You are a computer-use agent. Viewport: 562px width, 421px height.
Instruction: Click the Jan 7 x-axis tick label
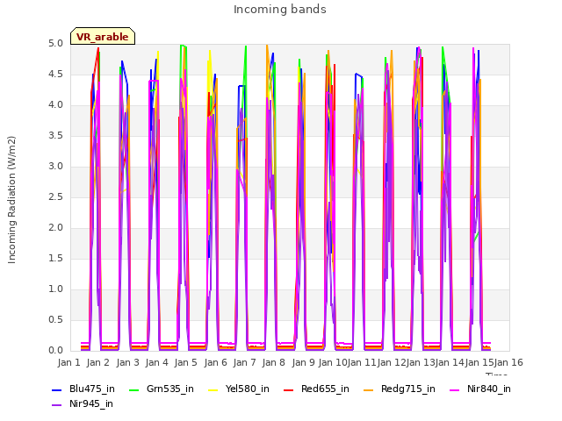244,362
